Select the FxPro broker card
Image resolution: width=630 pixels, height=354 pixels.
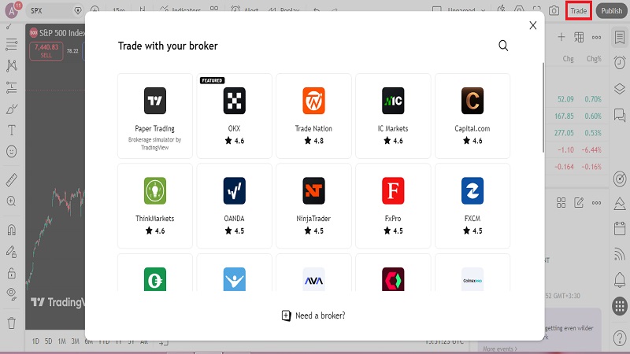(x=393, y=206)
